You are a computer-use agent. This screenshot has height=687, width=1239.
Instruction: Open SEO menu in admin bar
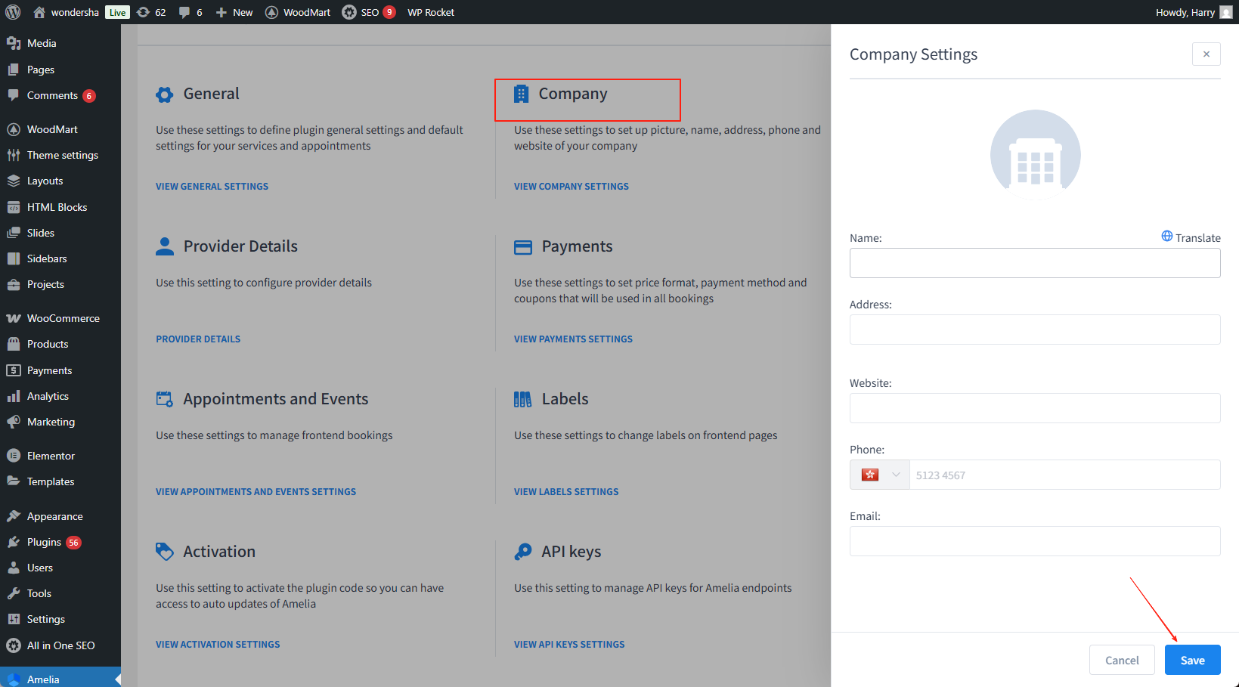coord(368,12)
